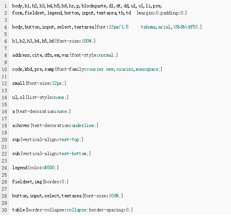This screenshot has width=231, height=220.
Task: Click the 'tahoma' font value
Action: coord(148,27)
